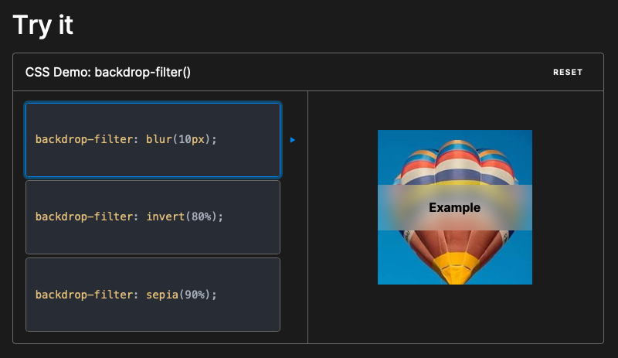Click the Try it heading
The height and width of the screenshot is (358, 618).
pos(42,26)
